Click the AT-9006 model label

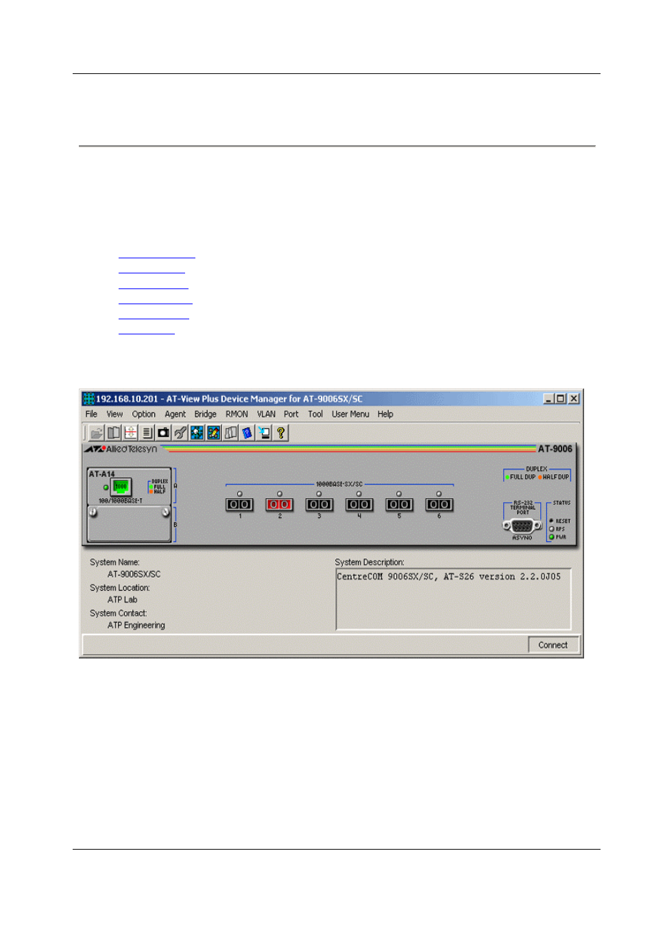tap(555, 449)
